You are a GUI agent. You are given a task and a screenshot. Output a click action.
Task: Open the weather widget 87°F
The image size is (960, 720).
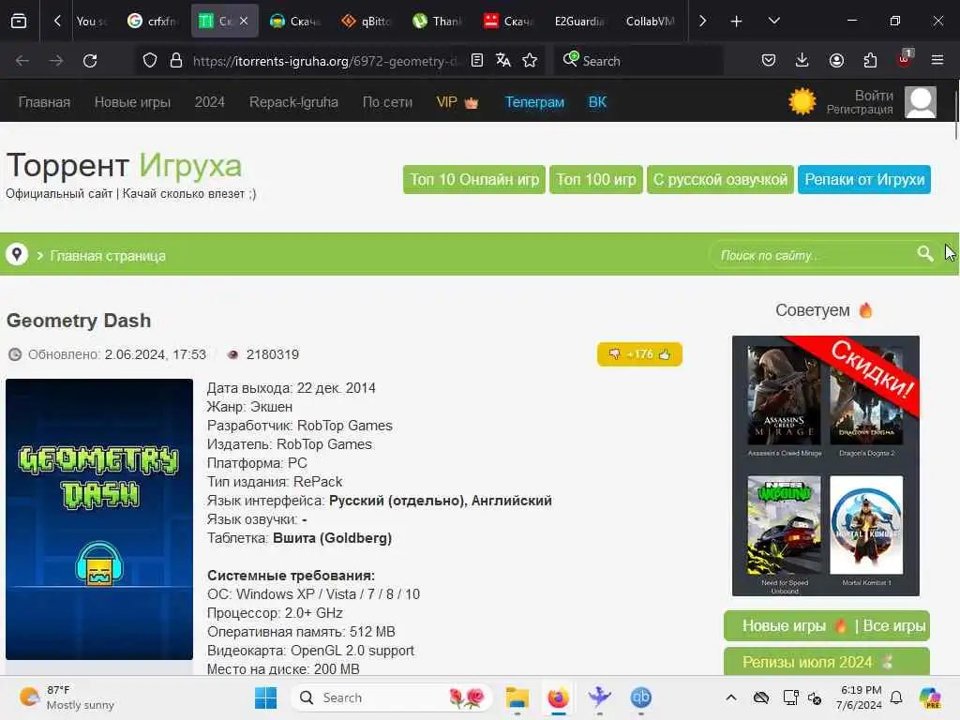tap(67, 697)
